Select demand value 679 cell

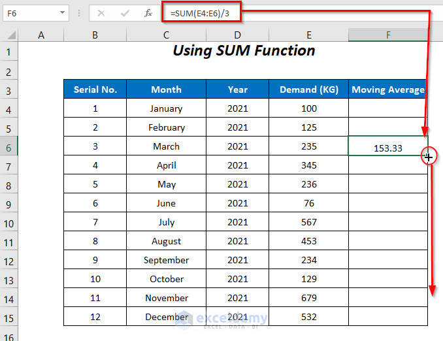[x=309, y=297]
